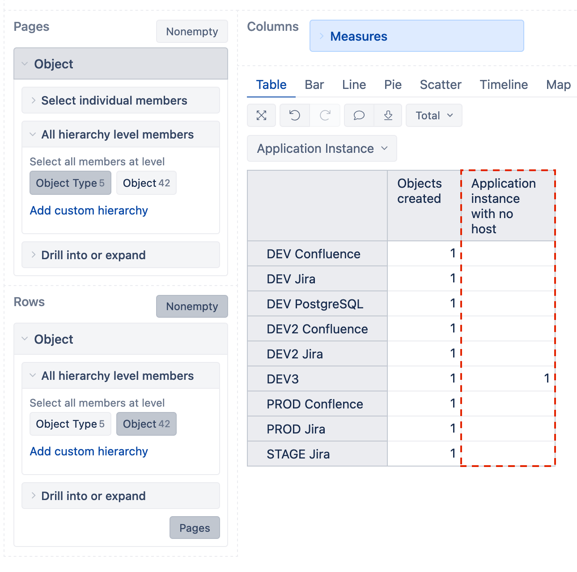
Task: Expand Drill into or expand in Rows
Action: (x=121, y=496)
